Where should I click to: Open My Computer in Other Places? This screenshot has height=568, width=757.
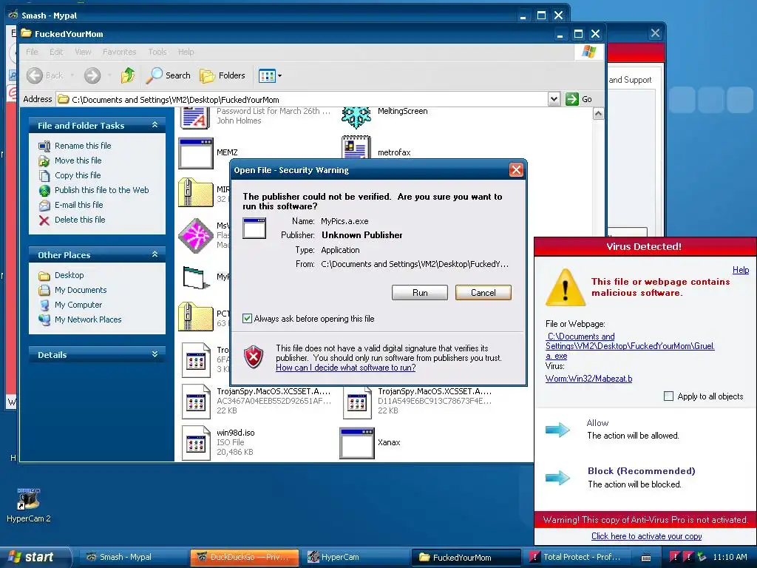coord(78,305)
